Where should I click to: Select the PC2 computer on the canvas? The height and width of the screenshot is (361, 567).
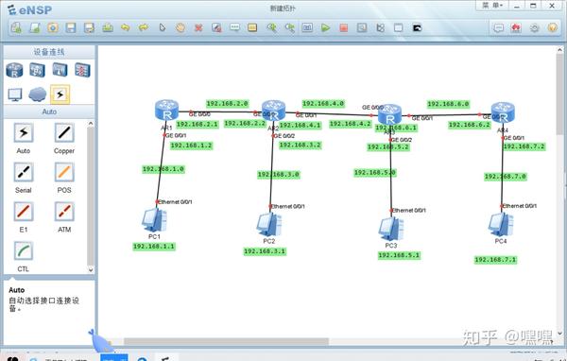269,225
